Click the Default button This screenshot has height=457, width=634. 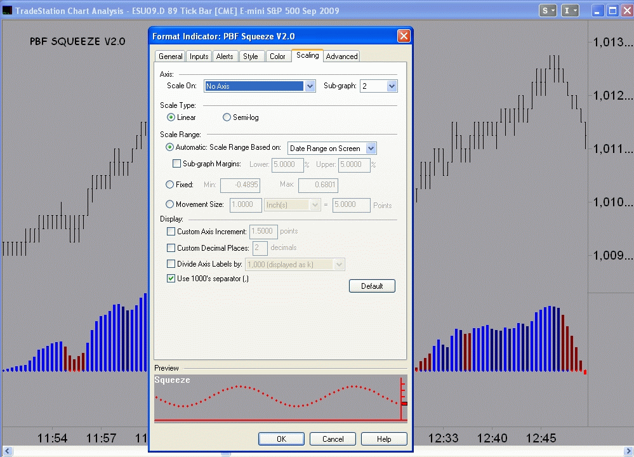pos(372,286)
